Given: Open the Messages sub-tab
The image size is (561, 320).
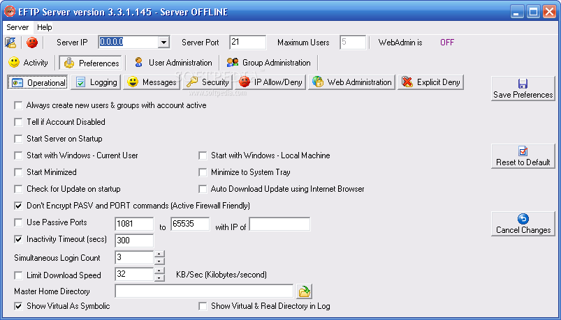Looking at the screenshot, I should coord(152,82).
